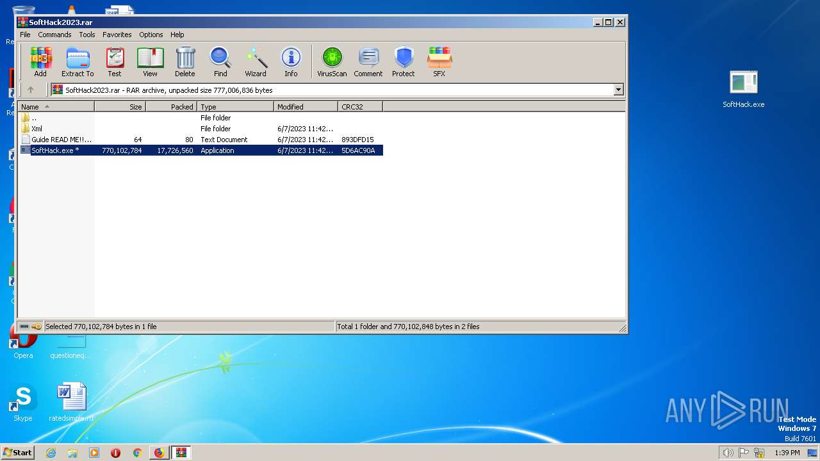Click the Delete trash can icon
The image size is (820, 461).
185,61
